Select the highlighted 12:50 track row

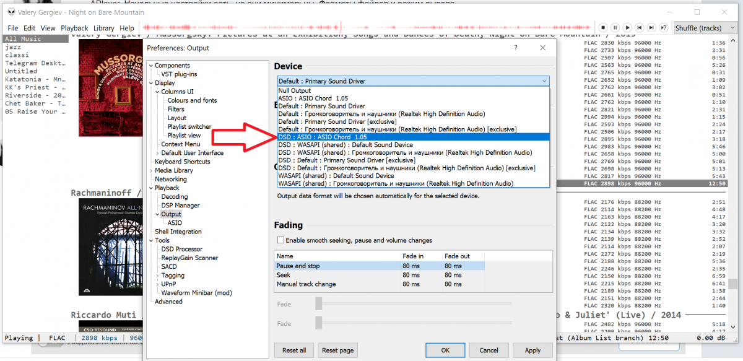pyautogui.click(x=643, y=184)
